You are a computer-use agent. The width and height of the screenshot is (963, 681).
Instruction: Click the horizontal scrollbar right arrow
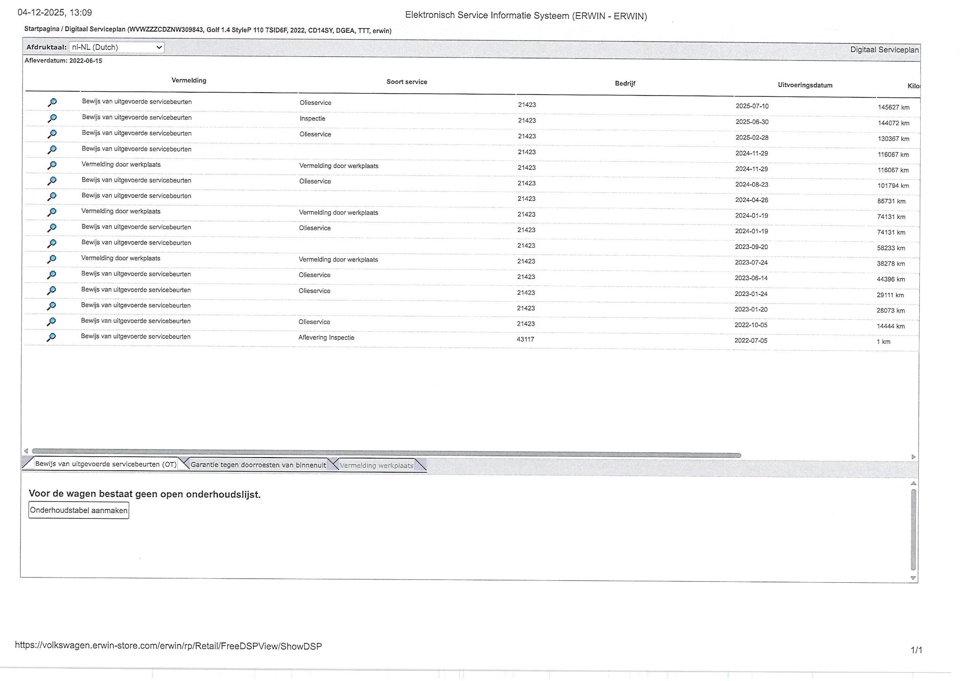click(x=913, y=457)
